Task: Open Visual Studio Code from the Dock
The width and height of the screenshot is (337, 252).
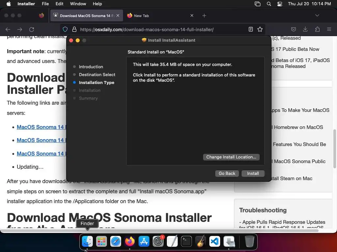Action: 215,241
